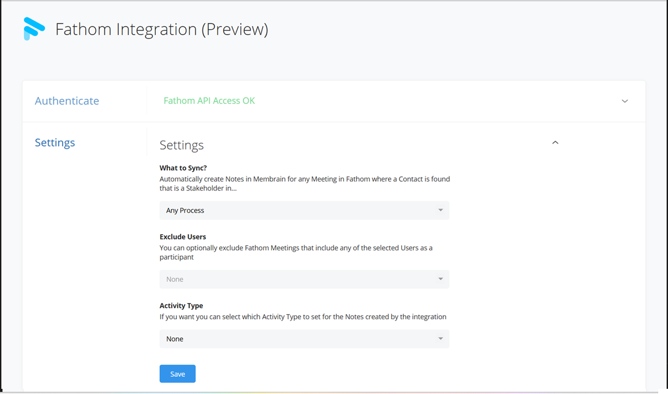Click the bold "Exclude Users" field label
This screenshot has height=394, width=668.
[182, 237]
